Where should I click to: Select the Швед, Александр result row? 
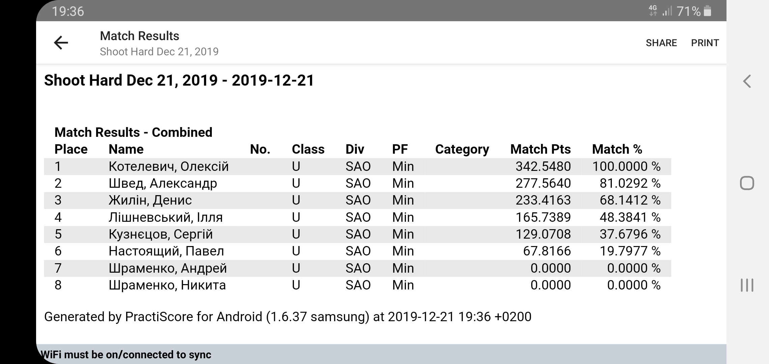163,183
